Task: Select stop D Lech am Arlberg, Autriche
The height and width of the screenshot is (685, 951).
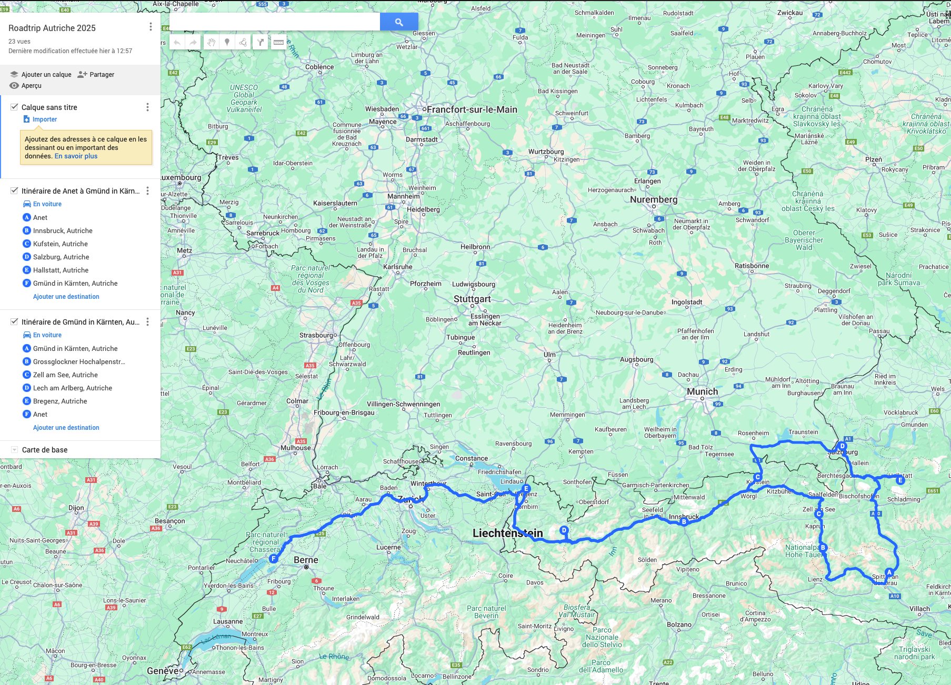Action: 67,388
